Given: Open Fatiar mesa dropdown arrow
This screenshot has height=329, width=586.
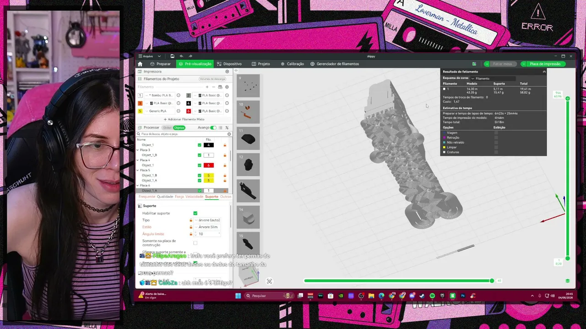Looking at the screenshot, I should (487, 64).
